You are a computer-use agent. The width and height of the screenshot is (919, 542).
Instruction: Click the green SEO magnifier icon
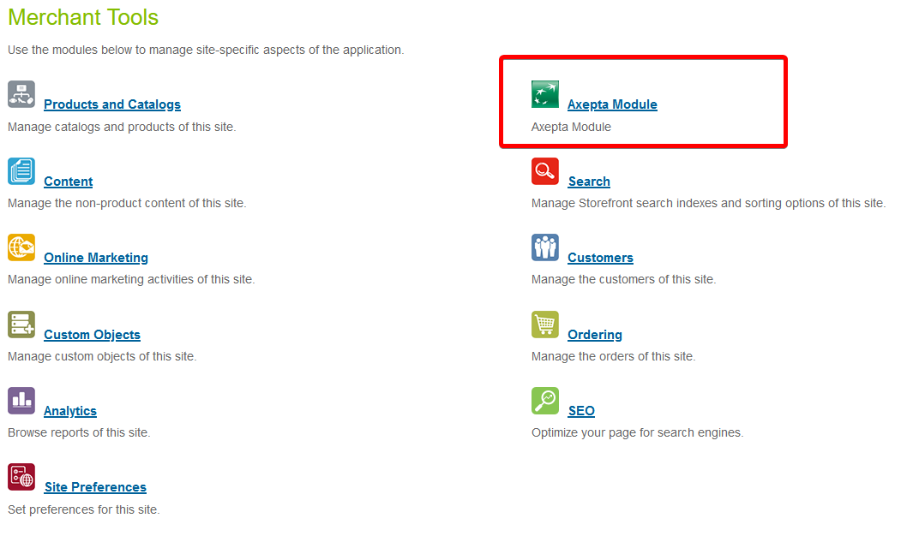tap(544, 401)
